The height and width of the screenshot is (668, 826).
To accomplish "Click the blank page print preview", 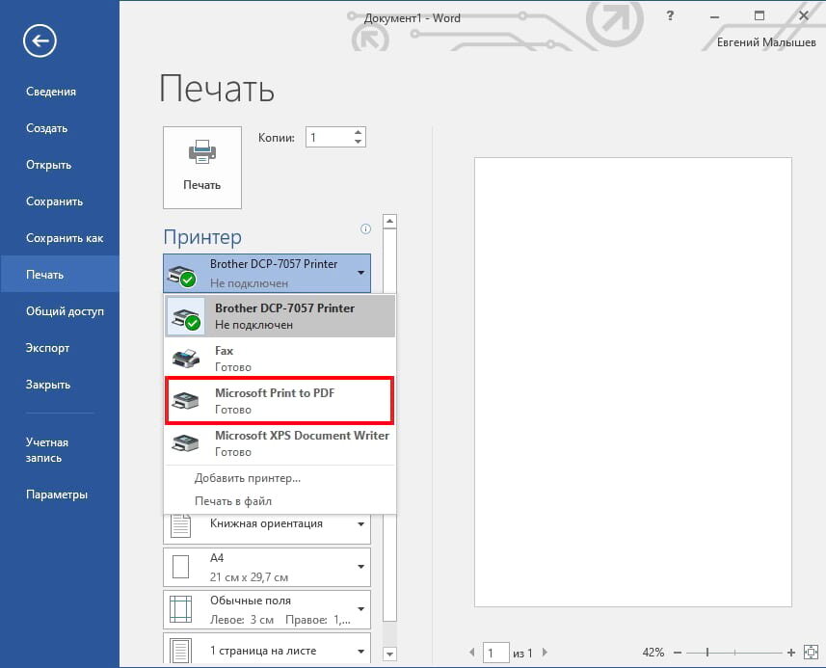I will (x=632, y=382).
